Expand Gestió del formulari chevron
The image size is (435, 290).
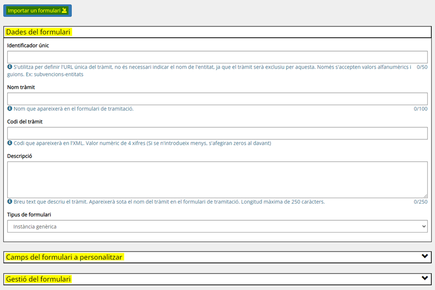[425, 278]
